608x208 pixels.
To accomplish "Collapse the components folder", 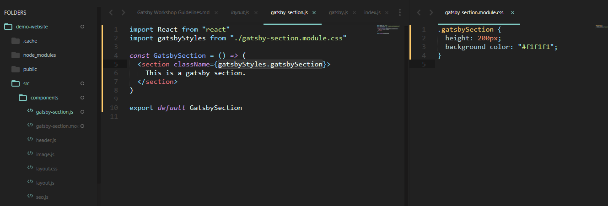I will (44, 98).
